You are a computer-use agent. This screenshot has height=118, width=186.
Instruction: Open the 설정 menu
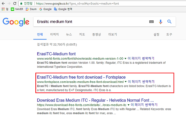click(156, 34)
